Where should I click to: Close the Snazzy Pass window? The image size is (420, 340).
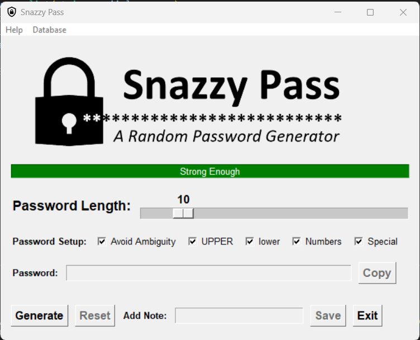click(403, 12)
